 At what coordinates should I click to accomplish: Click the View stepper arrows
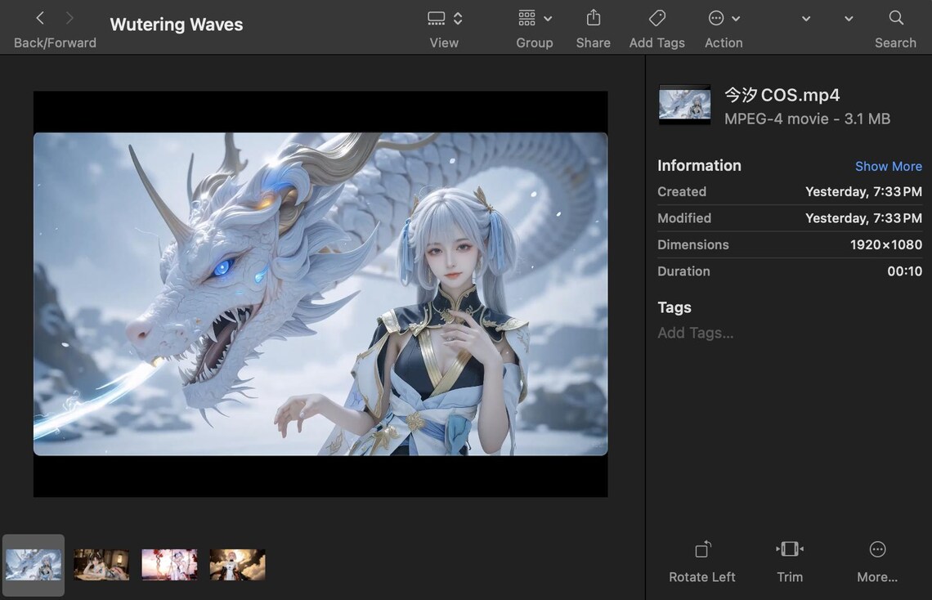pos(457,17)
